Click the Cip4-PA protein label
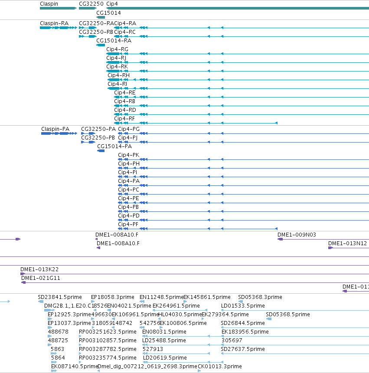 click(x=129, y=181)
